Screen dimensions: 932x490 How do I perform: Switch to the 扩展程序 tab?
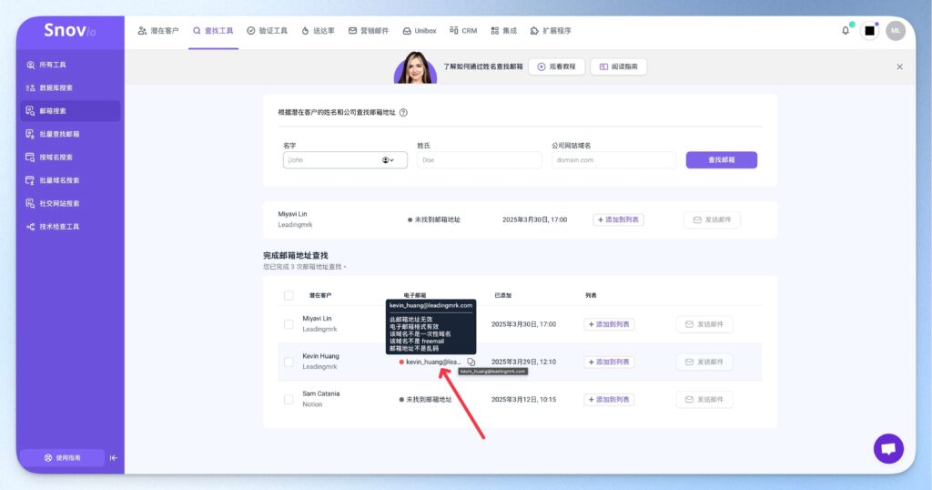pyautogui.click(x=551, y=31)
